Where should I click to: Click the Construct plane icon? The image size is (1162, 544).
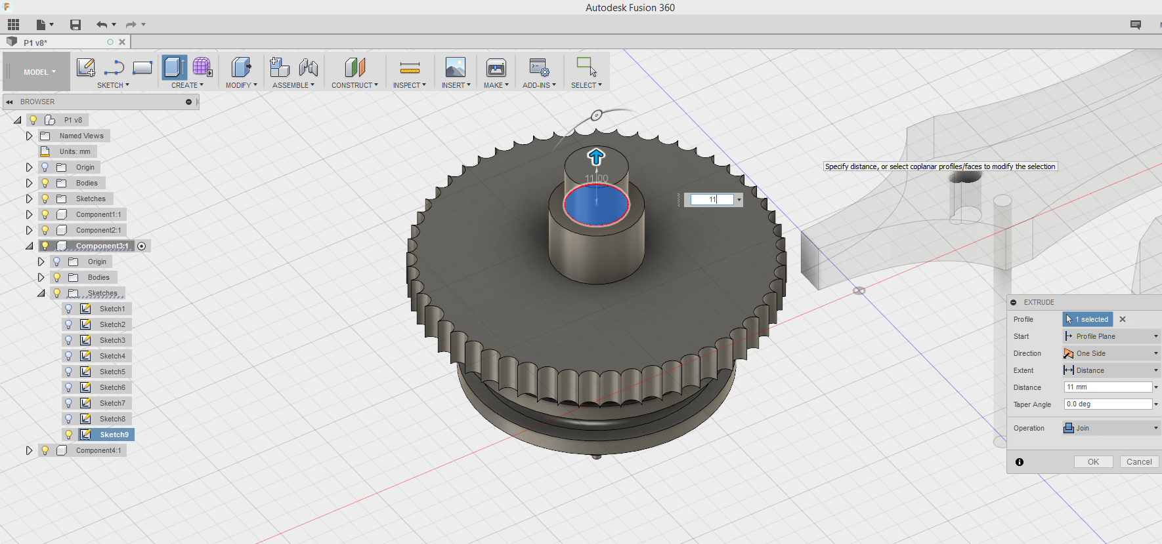click(x=355, y=68)
